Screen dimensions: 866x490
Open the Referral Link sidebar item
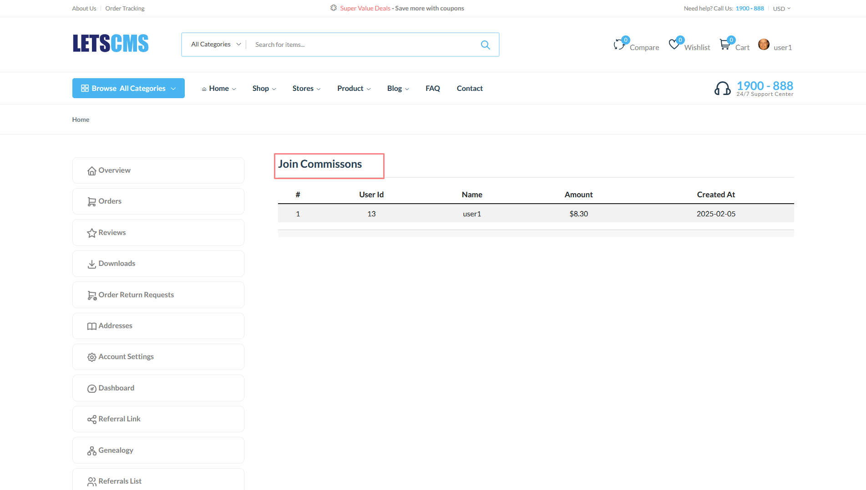click(119, 419)
